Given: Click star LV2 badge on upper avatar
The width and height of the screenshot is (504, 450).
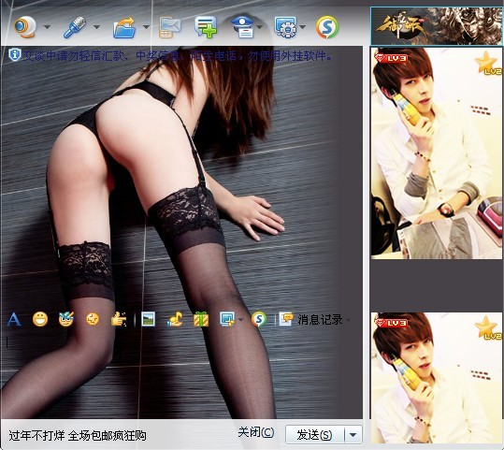Looking at the screenshot, I should (488, 63).
